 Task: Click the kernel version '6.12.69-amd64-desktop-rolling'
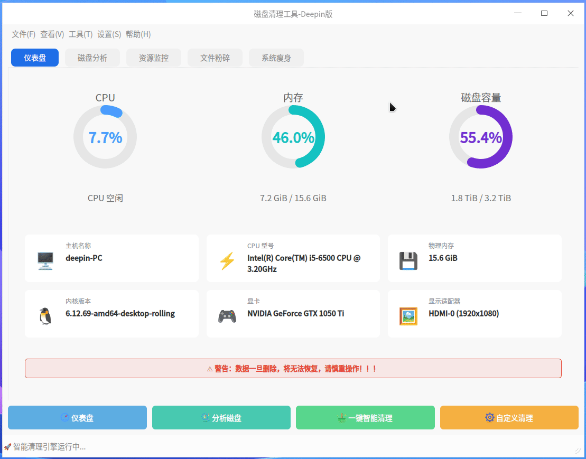[x=120, y=313]
